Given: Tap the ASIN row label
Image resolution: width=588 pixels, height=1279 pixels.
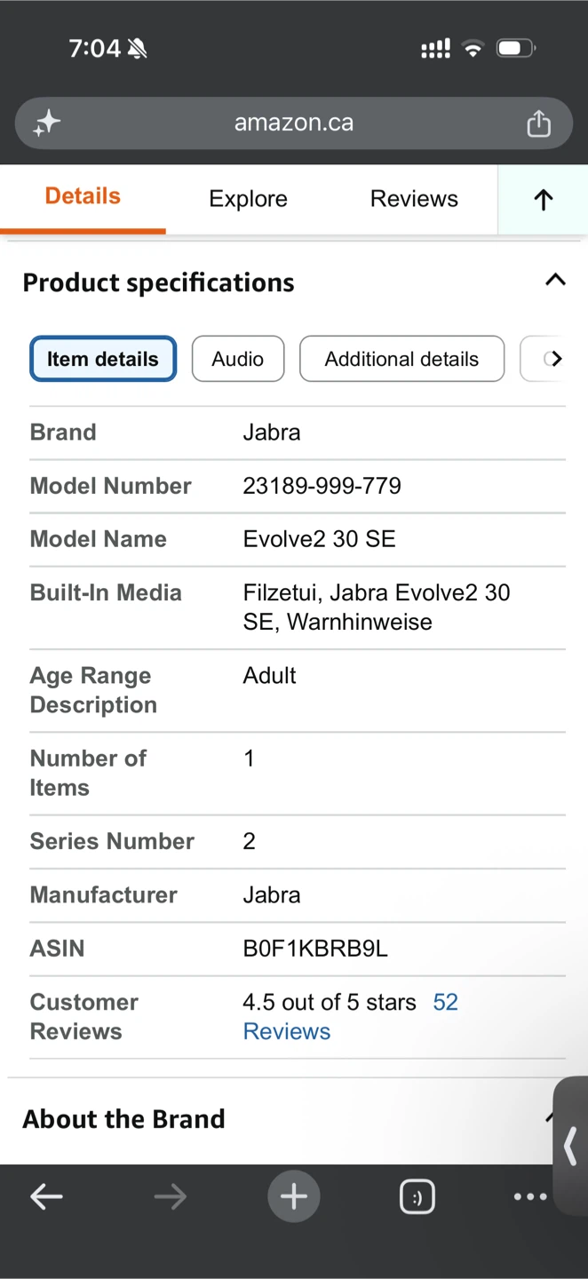Looking at the screenshot, I should pos(57,949).
